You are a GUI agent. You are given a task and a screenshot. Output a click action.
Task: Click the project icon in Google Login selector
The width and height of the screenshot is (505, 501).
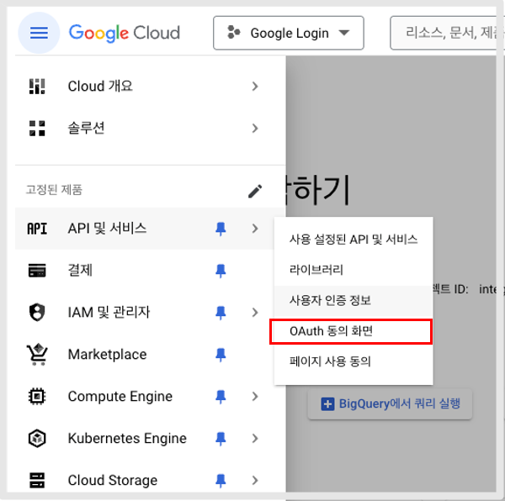tap(234, 33)
